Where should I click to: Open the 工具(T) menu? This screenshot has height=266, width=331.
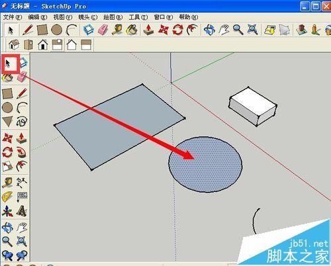tap(138, 17)
